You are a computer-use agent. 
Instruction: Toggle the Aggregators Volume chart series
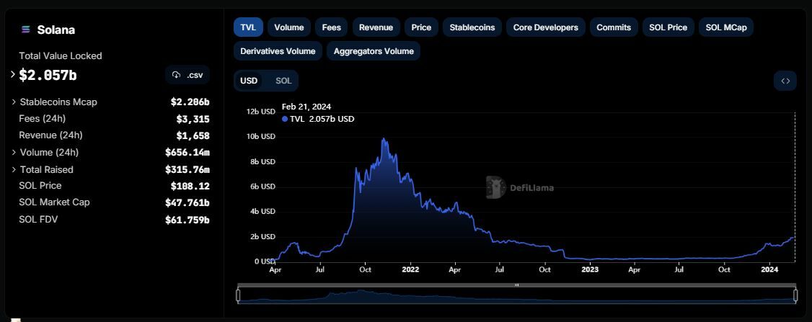374,51
